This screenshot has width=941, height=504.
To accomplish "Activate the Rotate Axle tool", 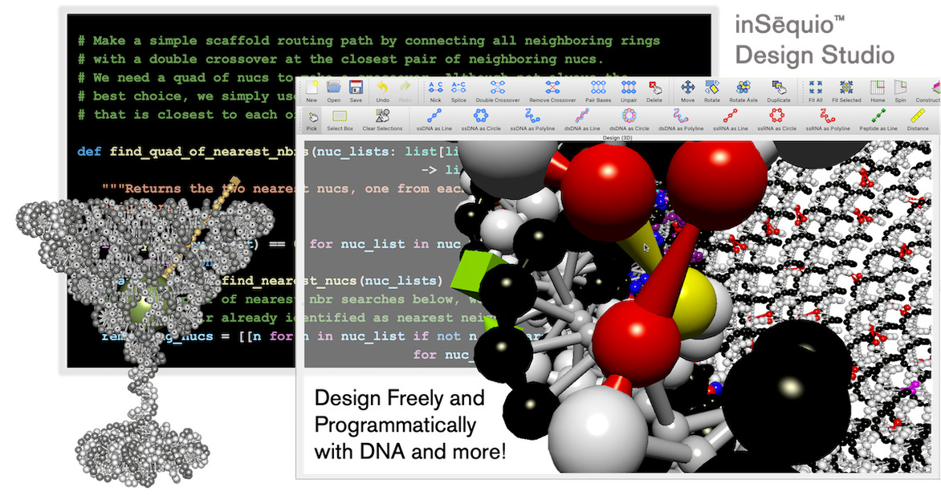I will [x=742, y=90].
